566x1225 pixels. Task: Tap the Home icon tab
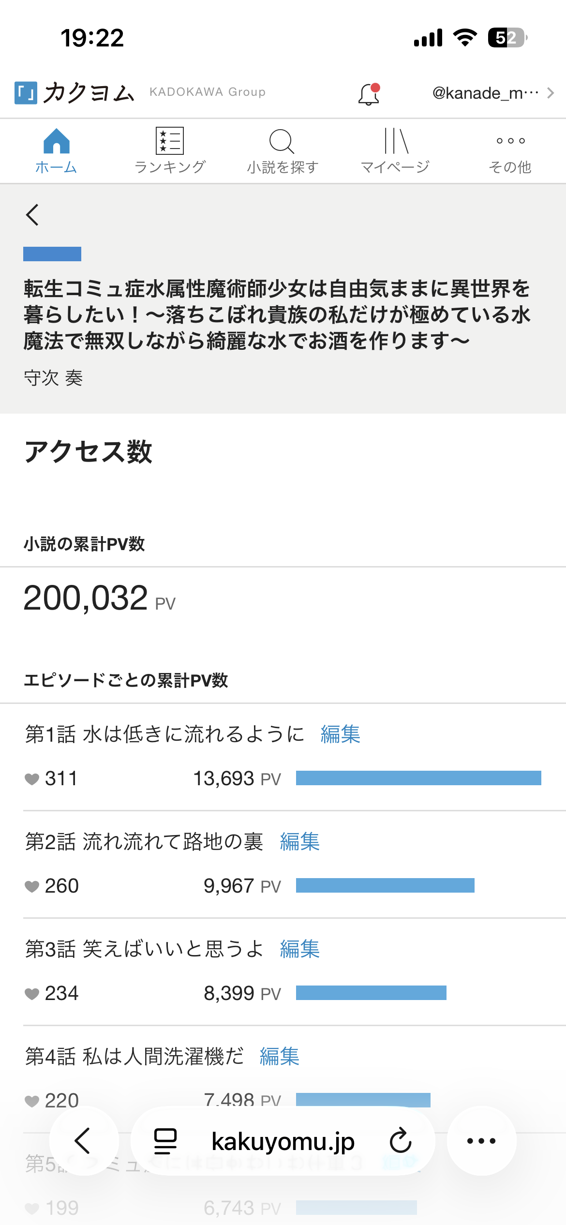56,141
